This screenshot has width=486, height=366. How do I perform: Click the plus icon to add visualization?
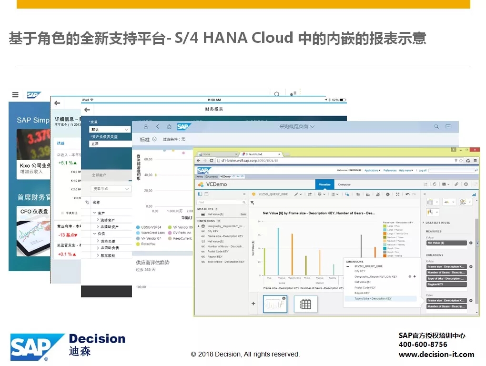253,304
